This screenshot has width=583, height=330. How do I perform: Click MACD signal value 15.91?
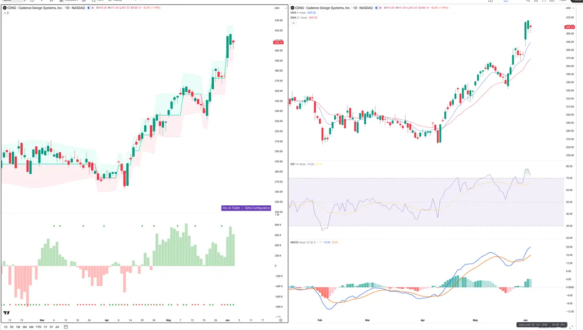coord(334,242)
